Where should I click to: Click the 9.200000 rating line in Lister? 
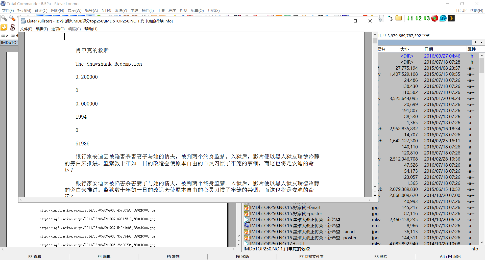(87, 77)
